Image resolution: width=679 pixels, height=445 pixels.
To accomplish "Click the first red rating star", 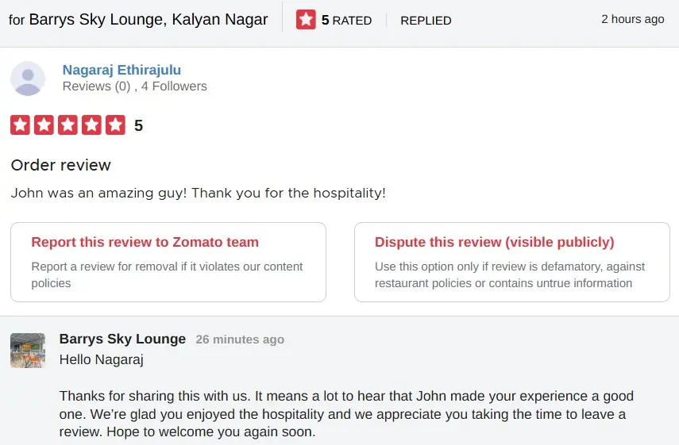I will click(x=21, y=125).
